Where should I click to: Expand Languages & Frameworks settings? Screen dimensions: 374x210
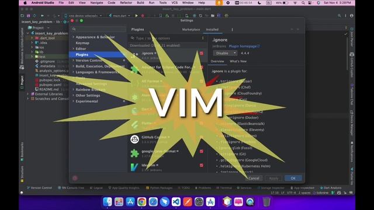pos(73,72)
